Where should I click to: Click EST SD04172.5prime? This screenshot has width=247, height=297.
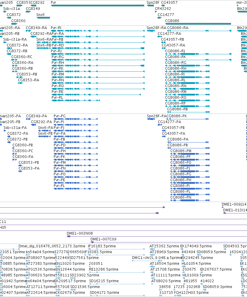104,293
